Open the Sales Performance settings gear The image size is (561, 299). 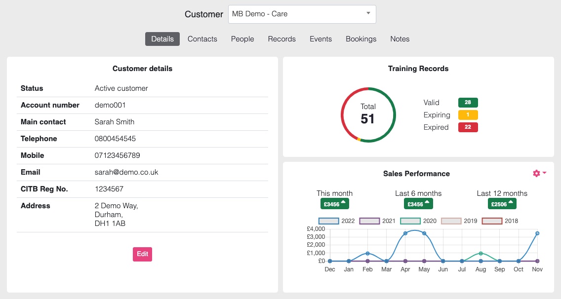pyautogui.click(x=537, y=173)
